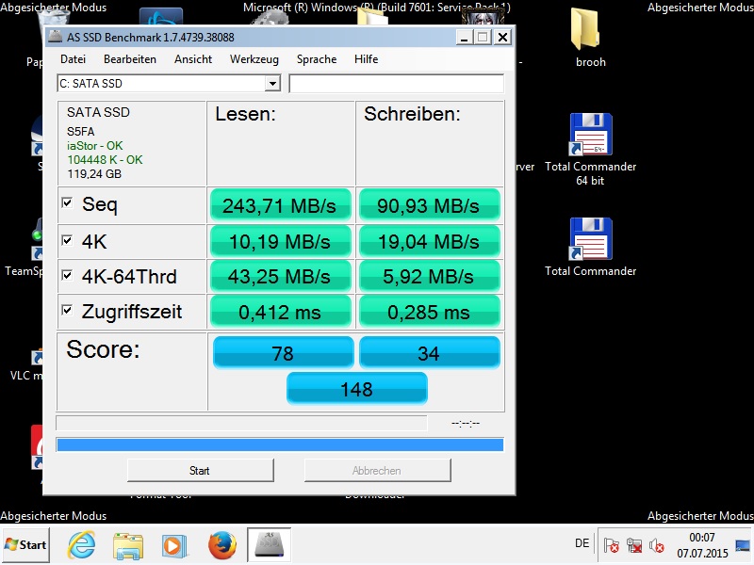This screenshot has width=754, height=565.
Task: Click the DE language indicator
Action: point(582,543)
